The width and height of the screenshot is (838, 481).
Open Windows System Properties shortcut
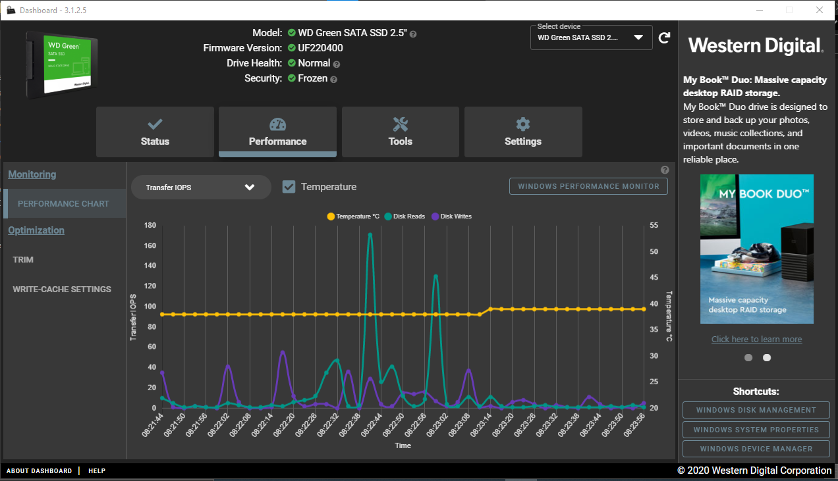756,430
